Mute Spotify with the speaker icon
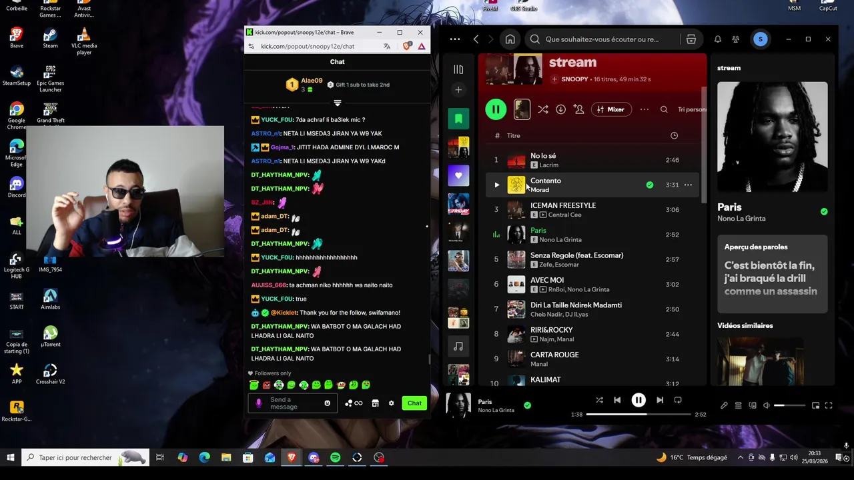 click(x=767, y=405)
